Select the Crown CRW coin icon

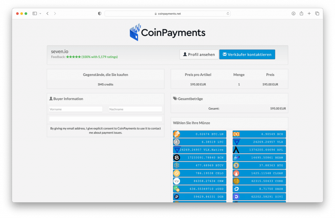[177, 181]
